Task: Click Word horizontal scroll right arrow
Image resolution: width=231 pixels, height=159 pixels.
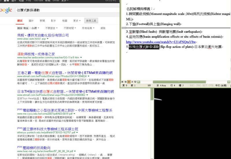Action: tap(229, 82)
